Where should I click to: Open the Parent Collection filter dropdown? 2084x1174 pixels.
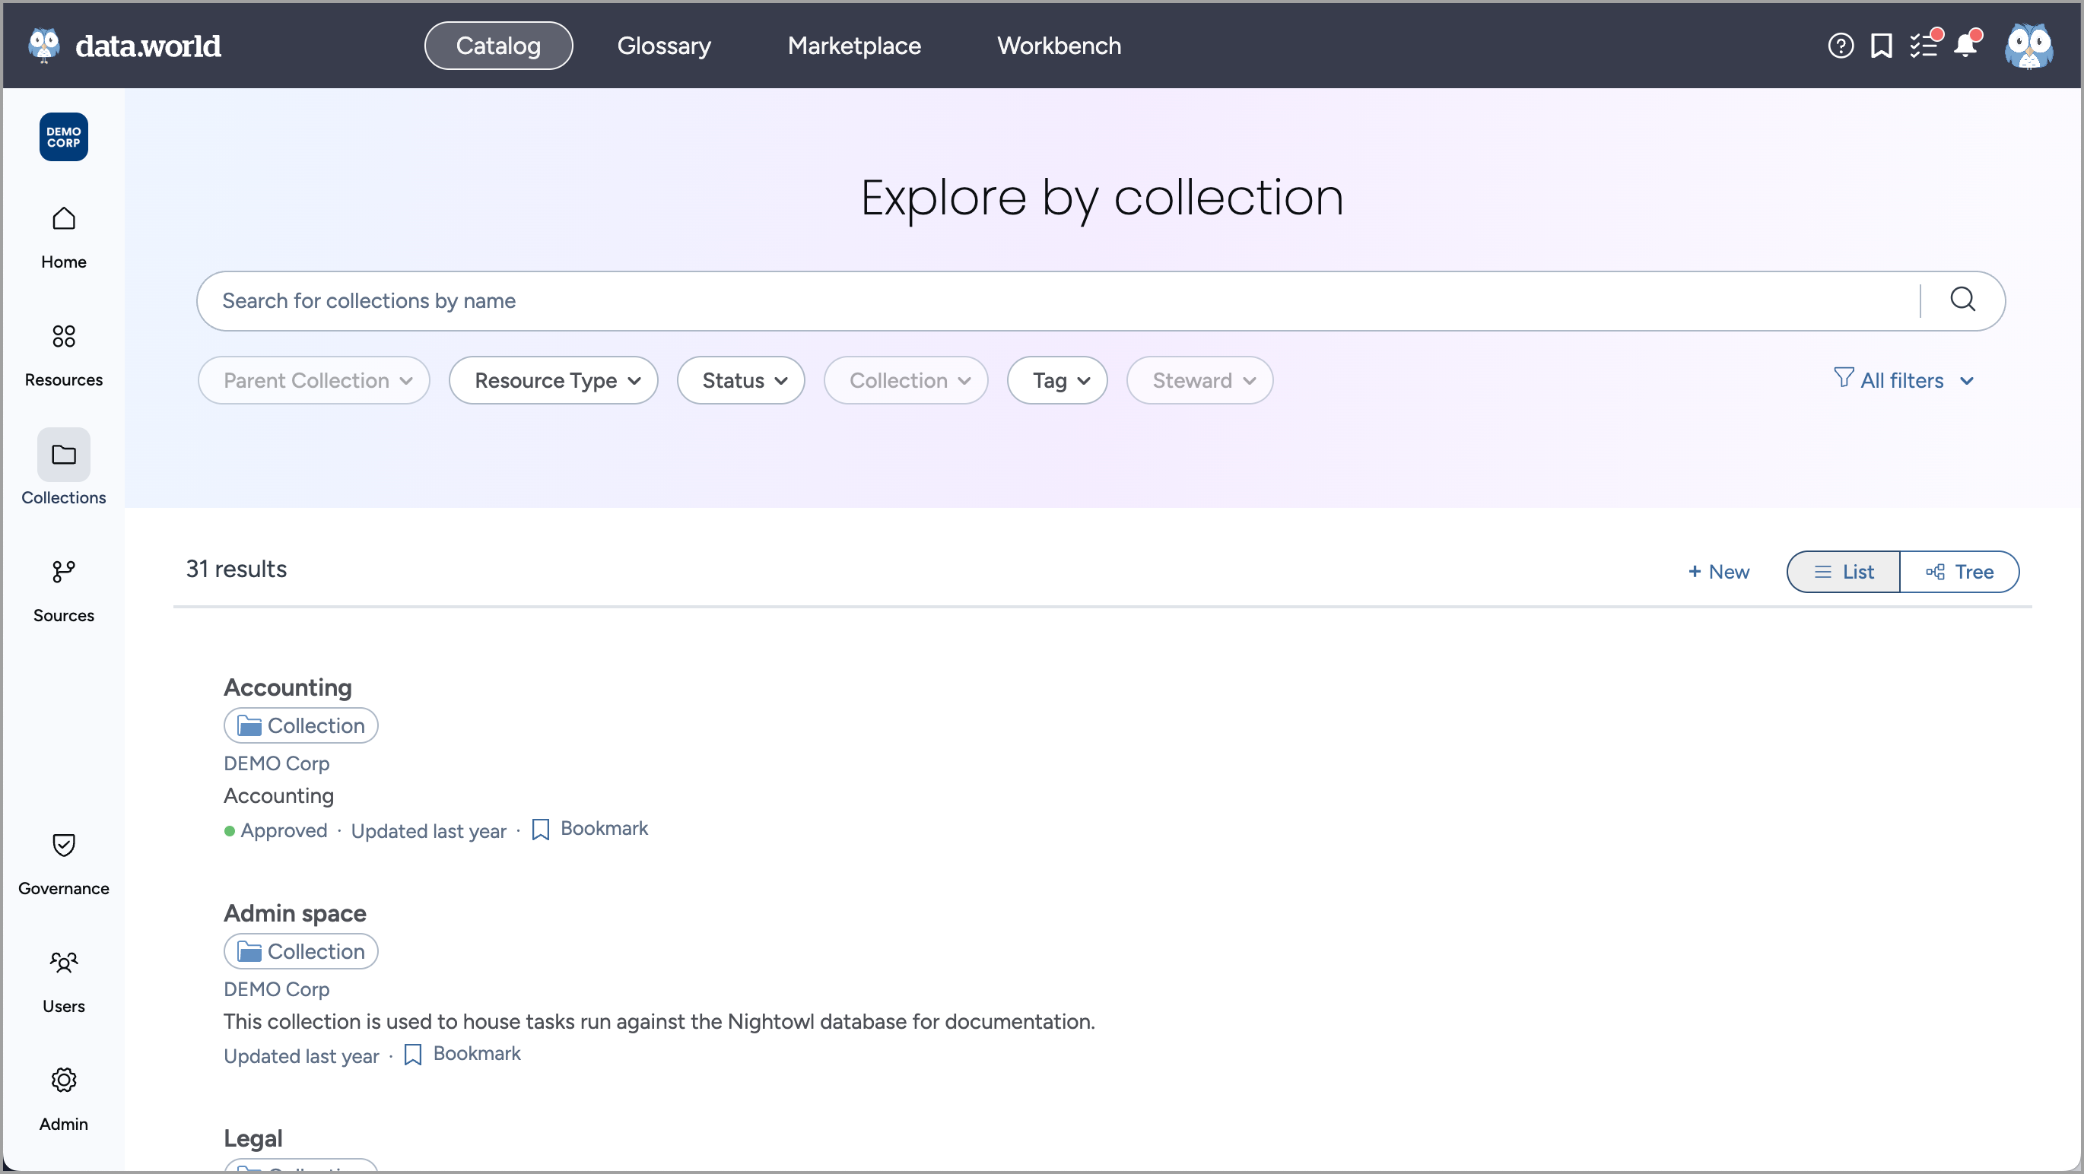click(x=314, y=380)
